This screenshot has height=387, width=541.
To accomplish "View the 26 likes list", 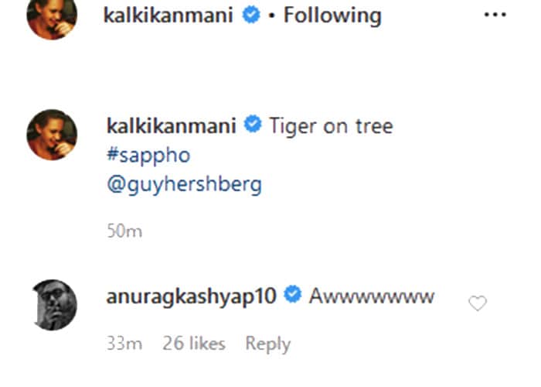I will (193, 344).
